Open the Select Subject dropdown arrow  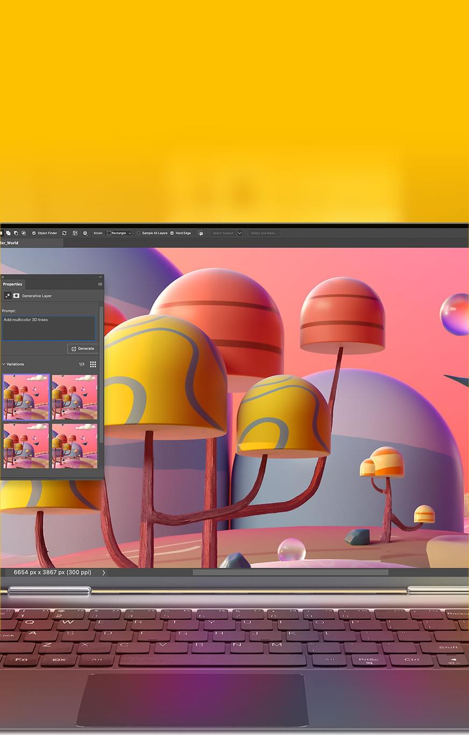[x=239, y=233]
